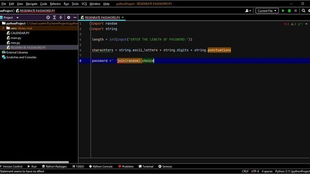Click 'length' variable on line 4
Viewport: 310px width, 174px height.
point(98,40)
